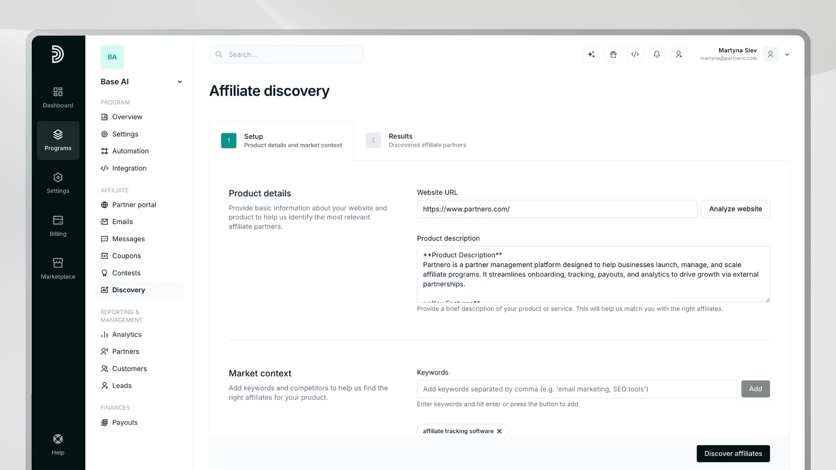This screenshot has width=836, height=470.
Task: Check notifications via the bell icon
Action: click(x=657, y=54)
